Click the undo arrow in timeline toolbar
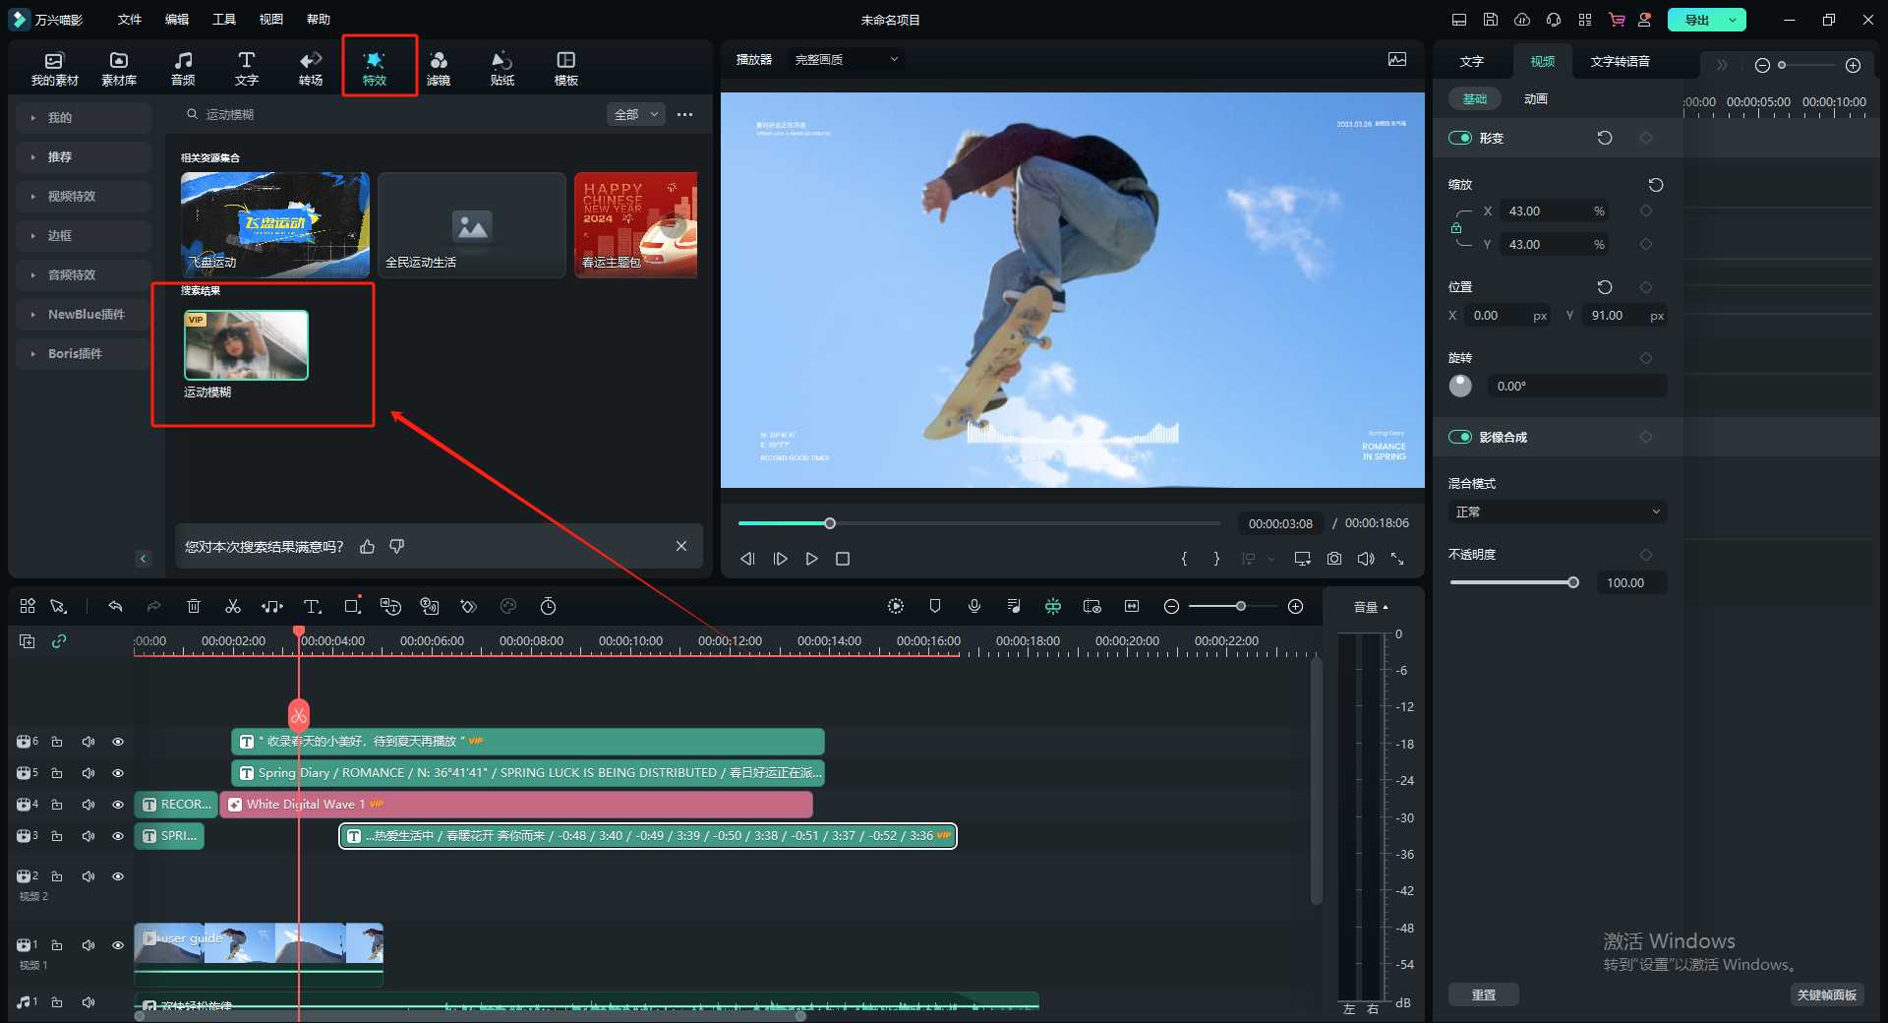Viewport: 1888px width, 1023px height. [x=115, y=606]
